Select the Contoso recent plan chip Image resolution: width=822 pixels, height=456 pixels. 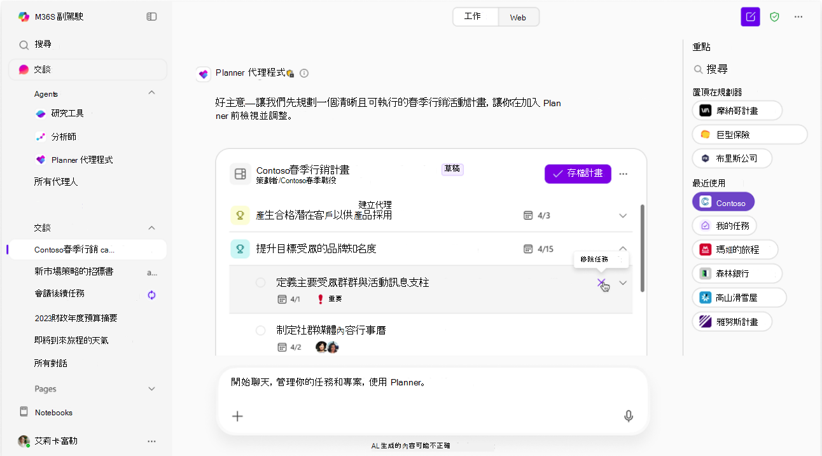tap(723, 202)
